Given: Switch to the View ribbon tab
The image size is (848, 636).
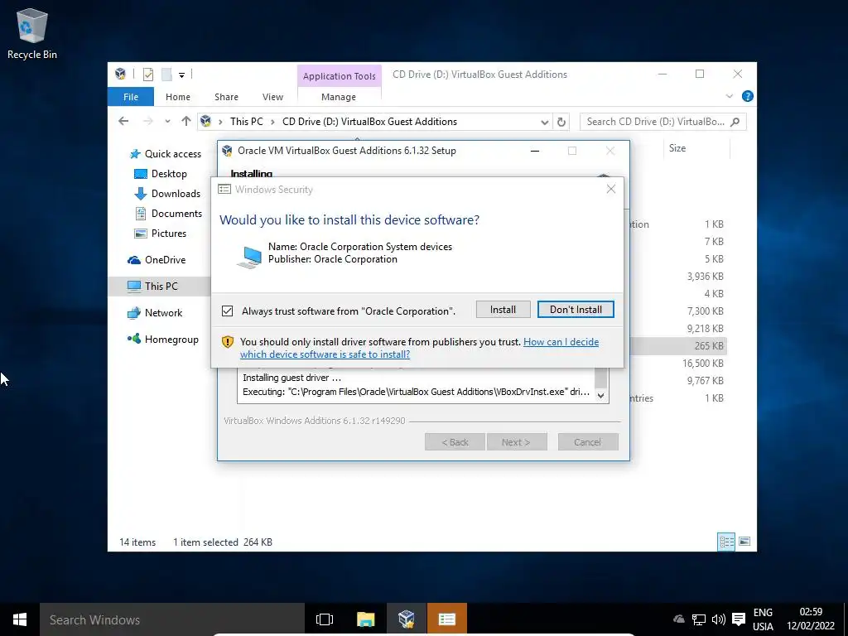Looking at the screenshot, I should pos(272,97).
